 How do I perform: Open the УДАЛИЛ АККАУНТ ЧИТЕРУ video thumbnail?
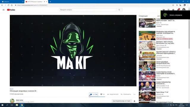pos(147,56)
